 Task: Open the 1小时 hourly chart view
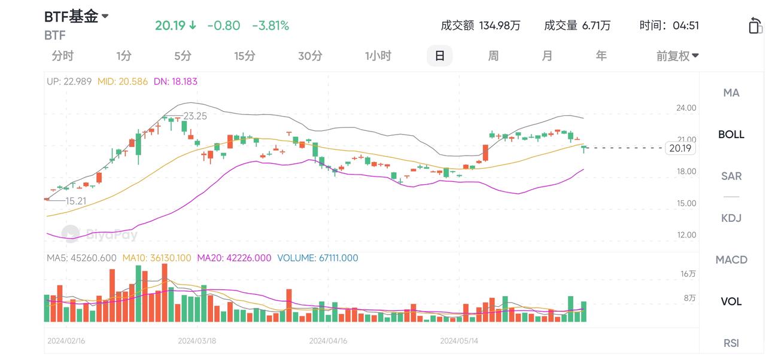(x=378, y=56)
